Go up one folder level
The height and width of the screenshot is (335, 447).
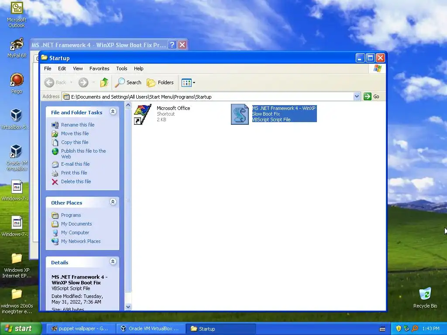(104, 82)
